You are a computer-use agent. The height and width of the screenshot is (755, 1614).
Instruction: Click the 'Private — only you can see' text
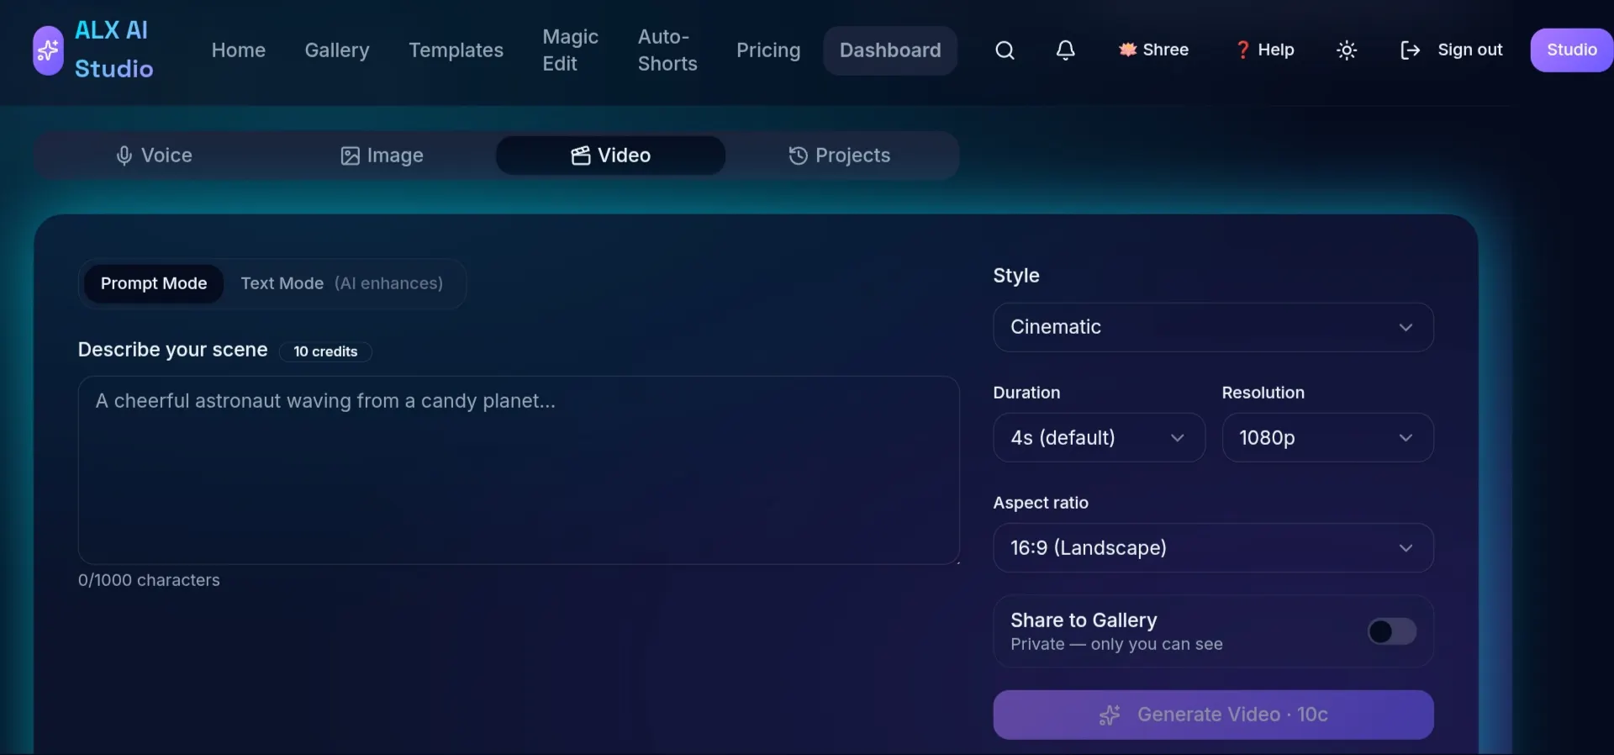tap(1116, 644)
